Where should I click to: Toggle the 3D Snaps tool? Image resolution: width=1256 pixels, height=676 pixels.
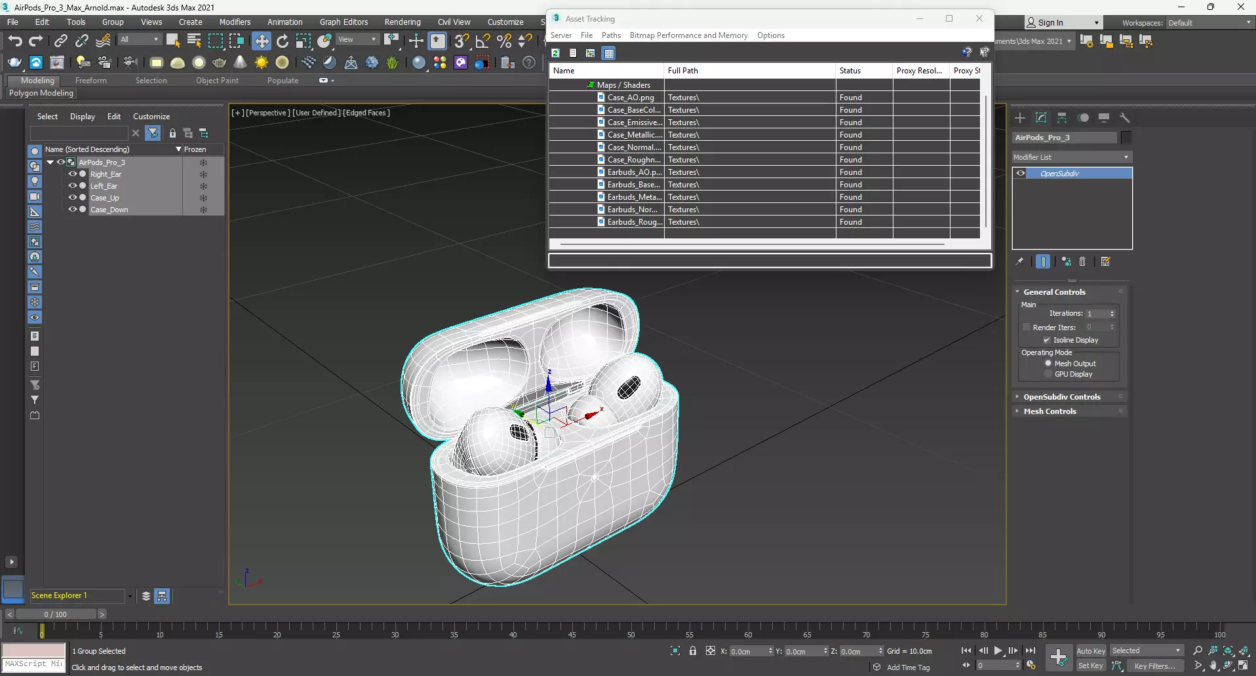point(462,41)
